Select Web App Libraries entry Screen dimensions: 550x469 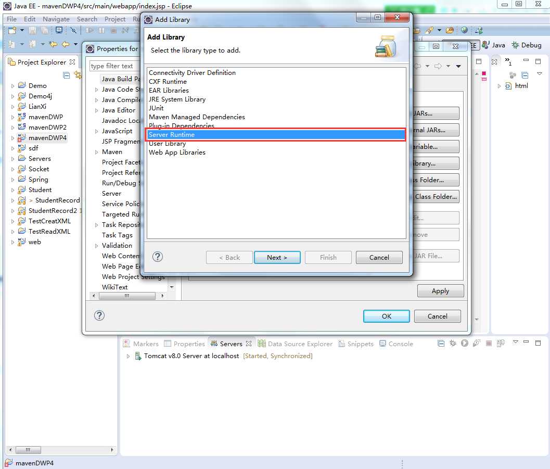(177, 152)
